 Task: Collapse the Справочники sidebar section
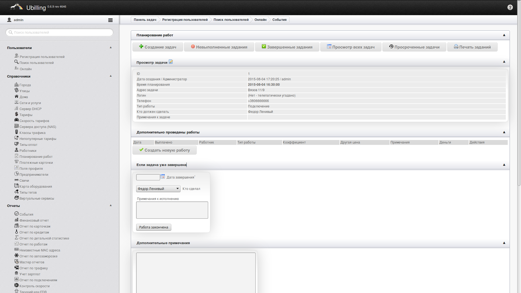point(111,76)
